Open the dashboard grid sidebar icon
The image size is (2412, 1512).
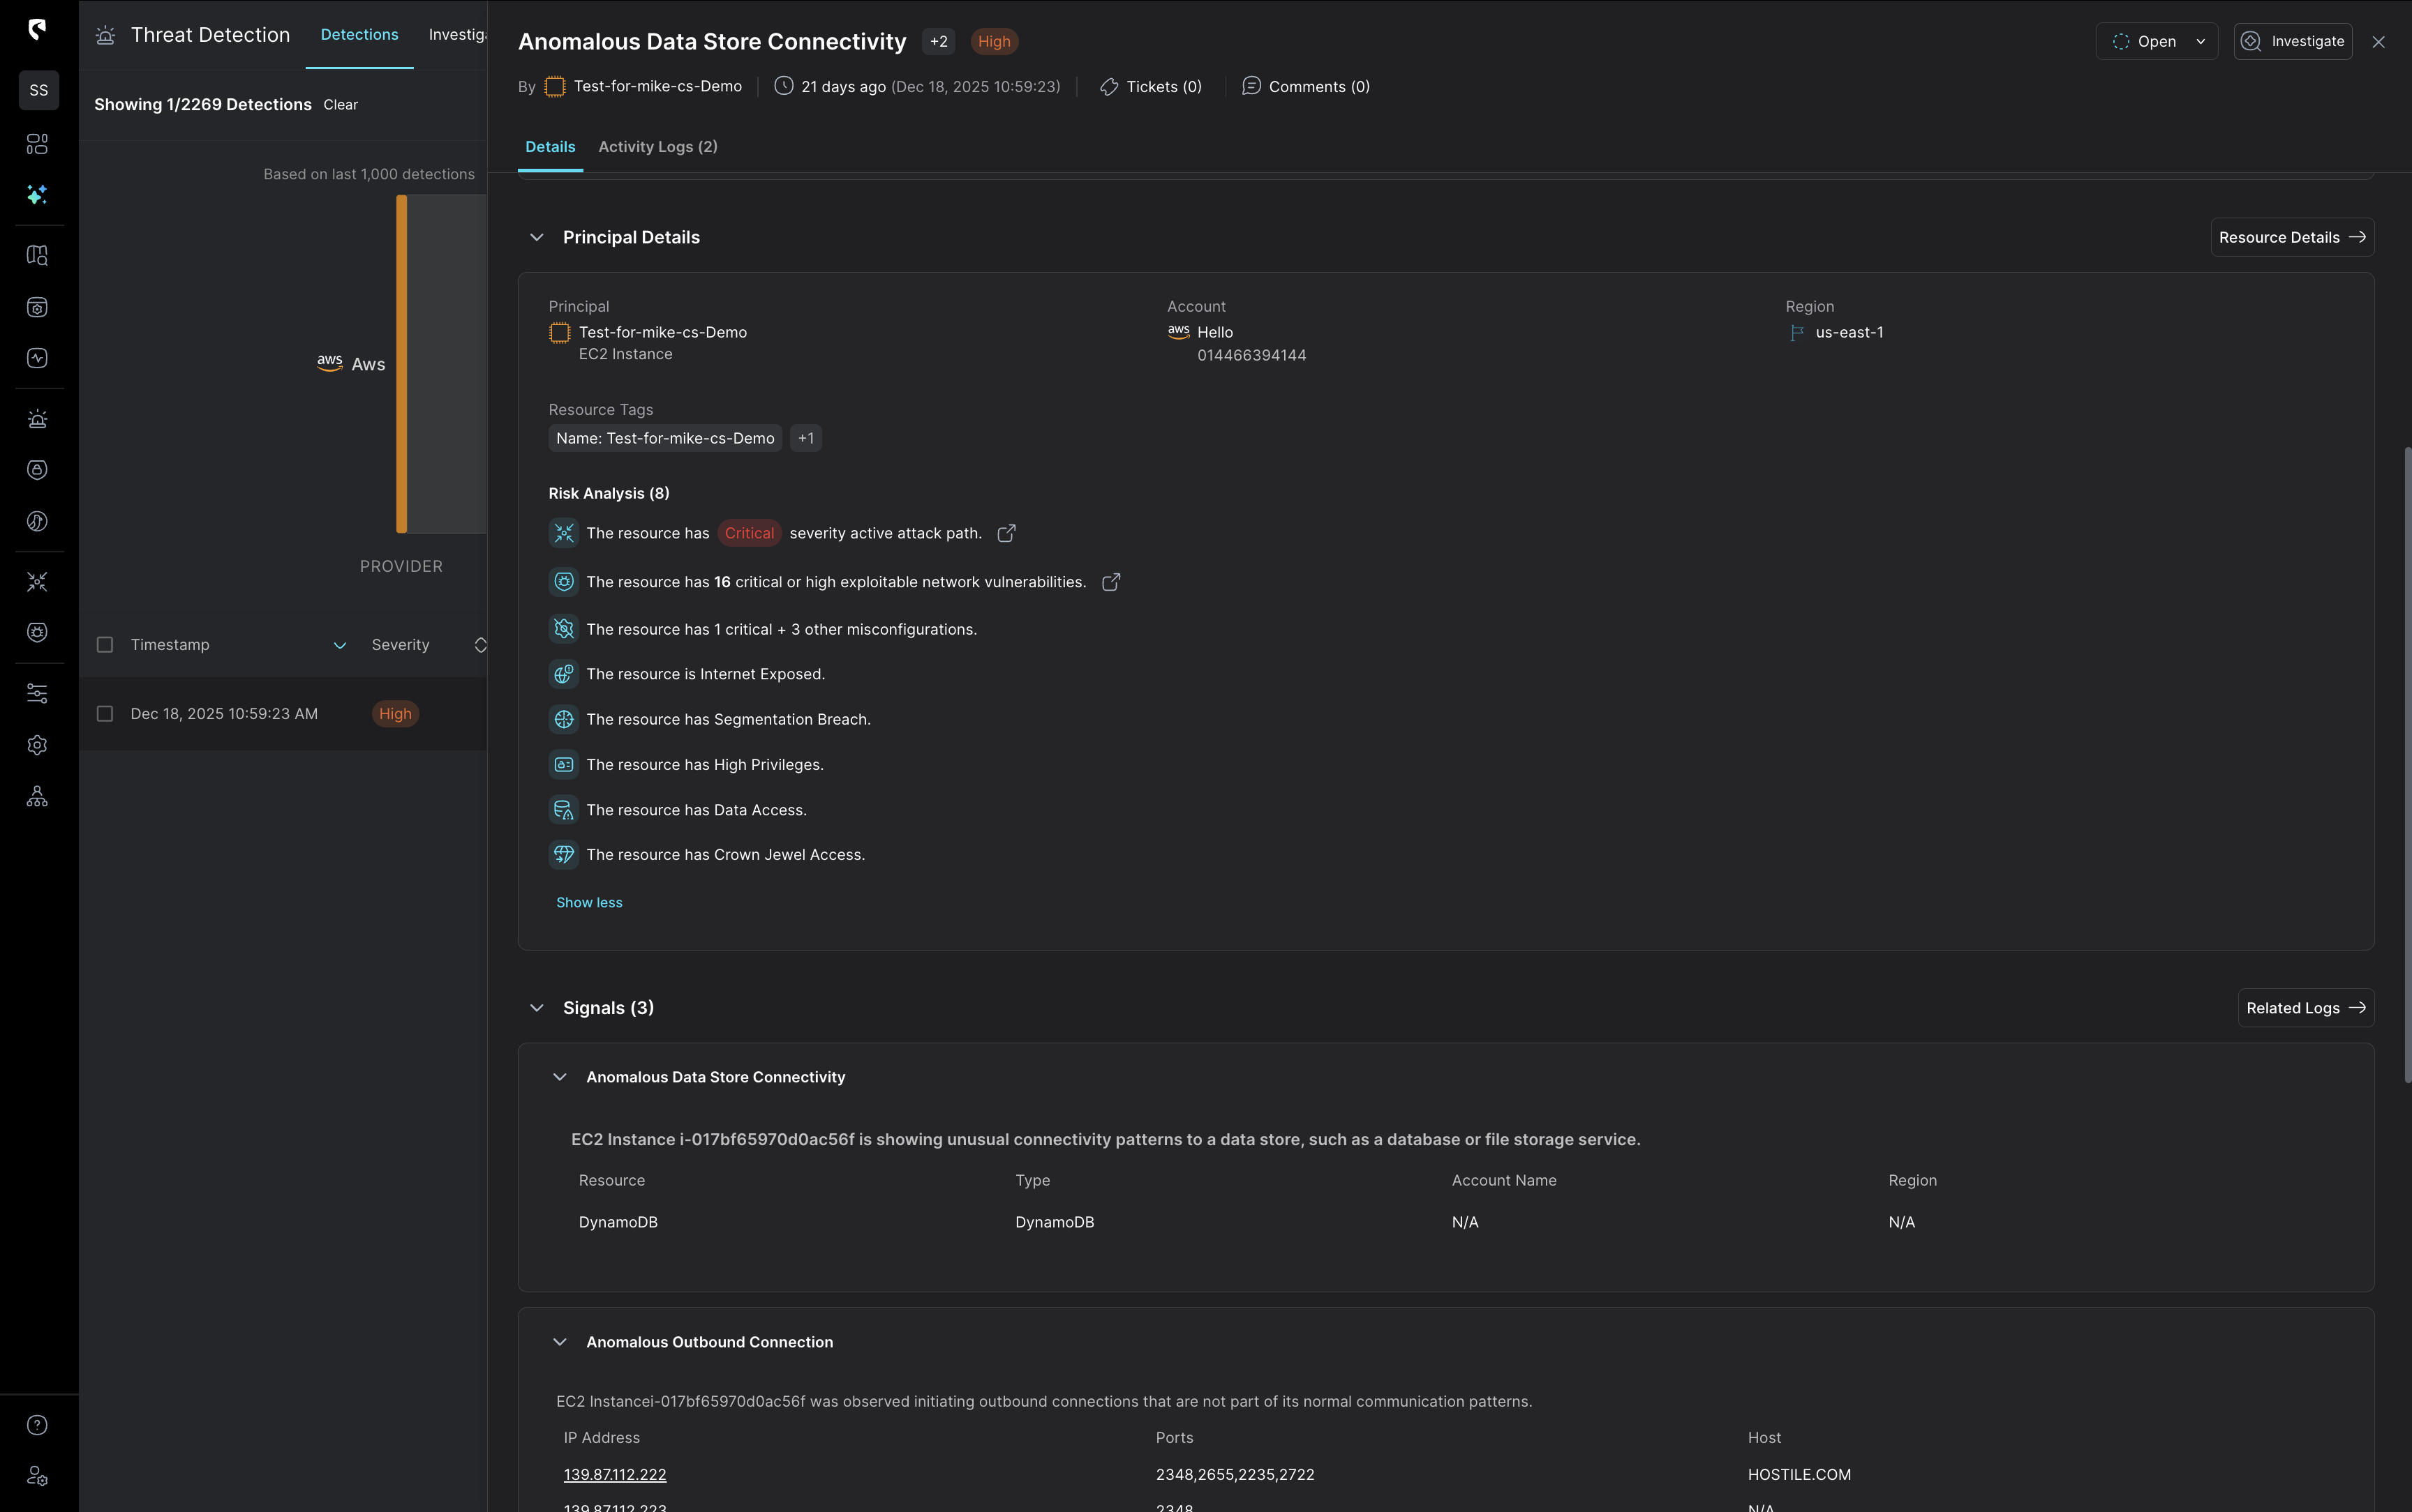point(37,144)
